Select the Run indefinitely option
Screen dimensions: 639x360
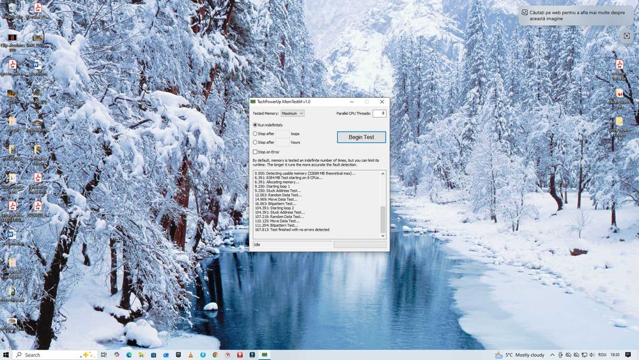pyautogui.click(x=268, y=125)
